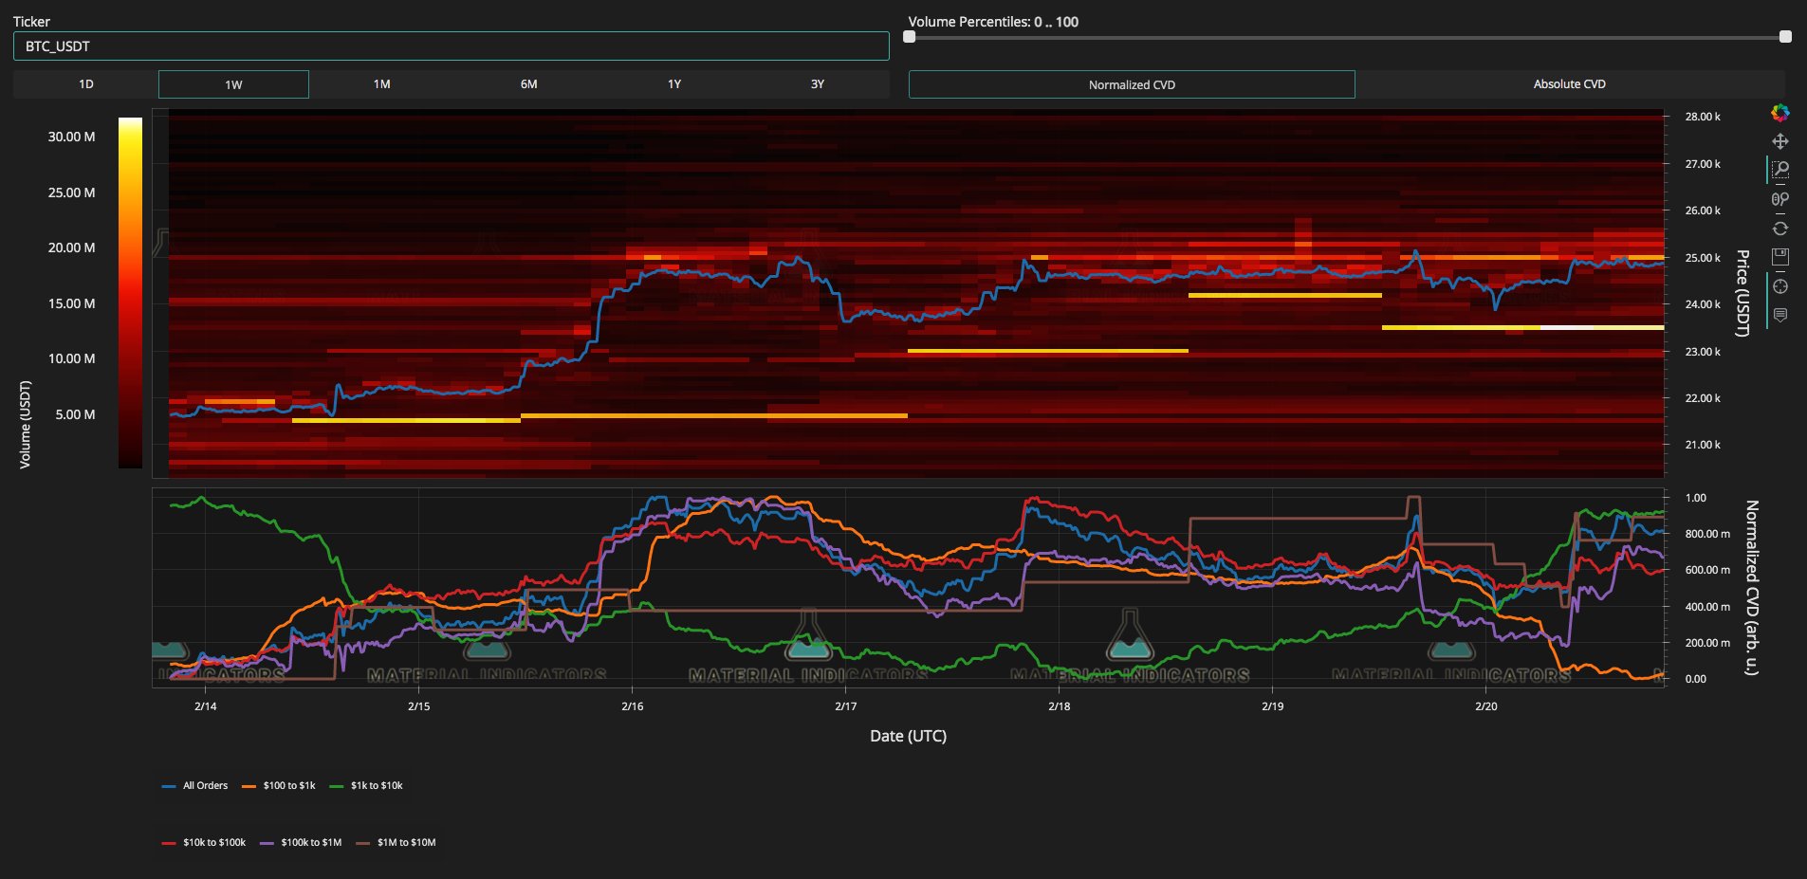Select the 1M timeframe
Screen dimensions: 1807x879
tap(380, 83)
